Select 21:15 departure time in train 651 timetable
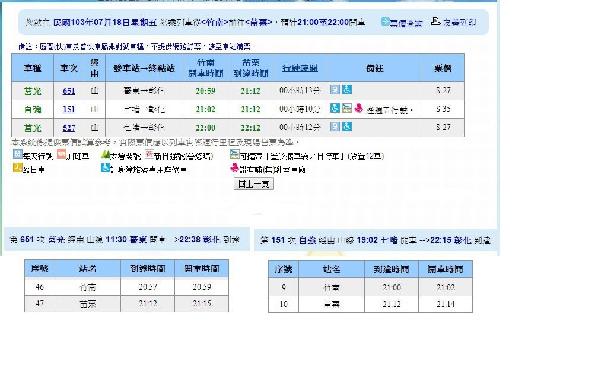598x374 pixels. point(202,304)
